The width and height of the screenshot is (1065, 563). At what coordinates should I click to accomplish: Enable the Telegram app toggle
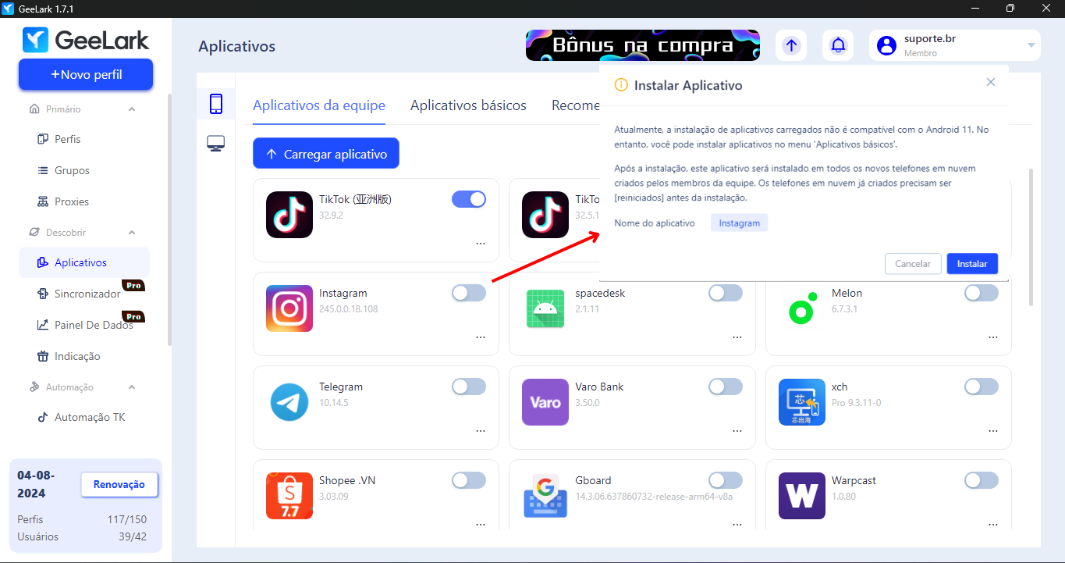[x=469, y=387]
